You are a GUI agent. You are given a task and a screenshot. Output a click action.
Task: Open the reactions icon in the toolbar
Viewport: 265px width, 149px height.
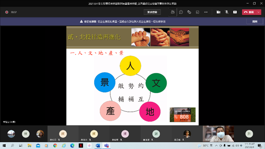(189, 12)
